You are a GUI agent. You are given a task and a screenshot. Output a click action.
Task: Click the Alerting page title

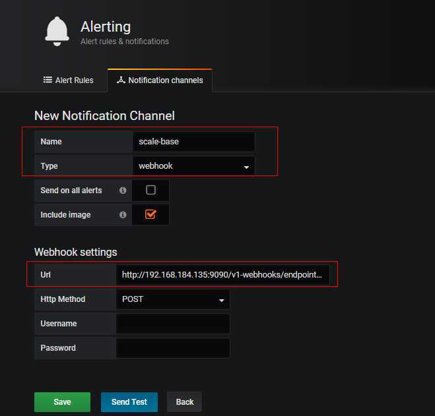pos(106,27)
